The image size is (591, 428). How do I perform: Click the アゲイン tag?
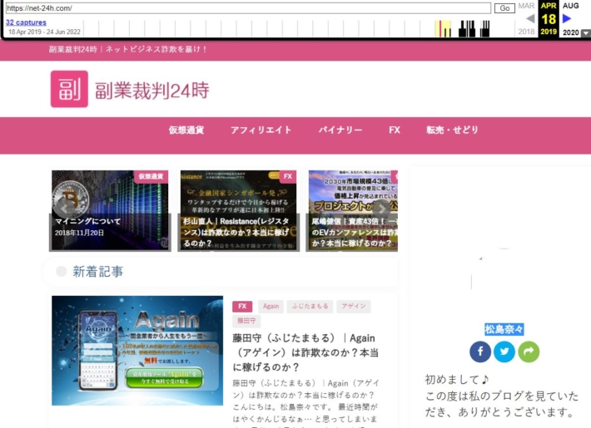[x=354, y=306]
